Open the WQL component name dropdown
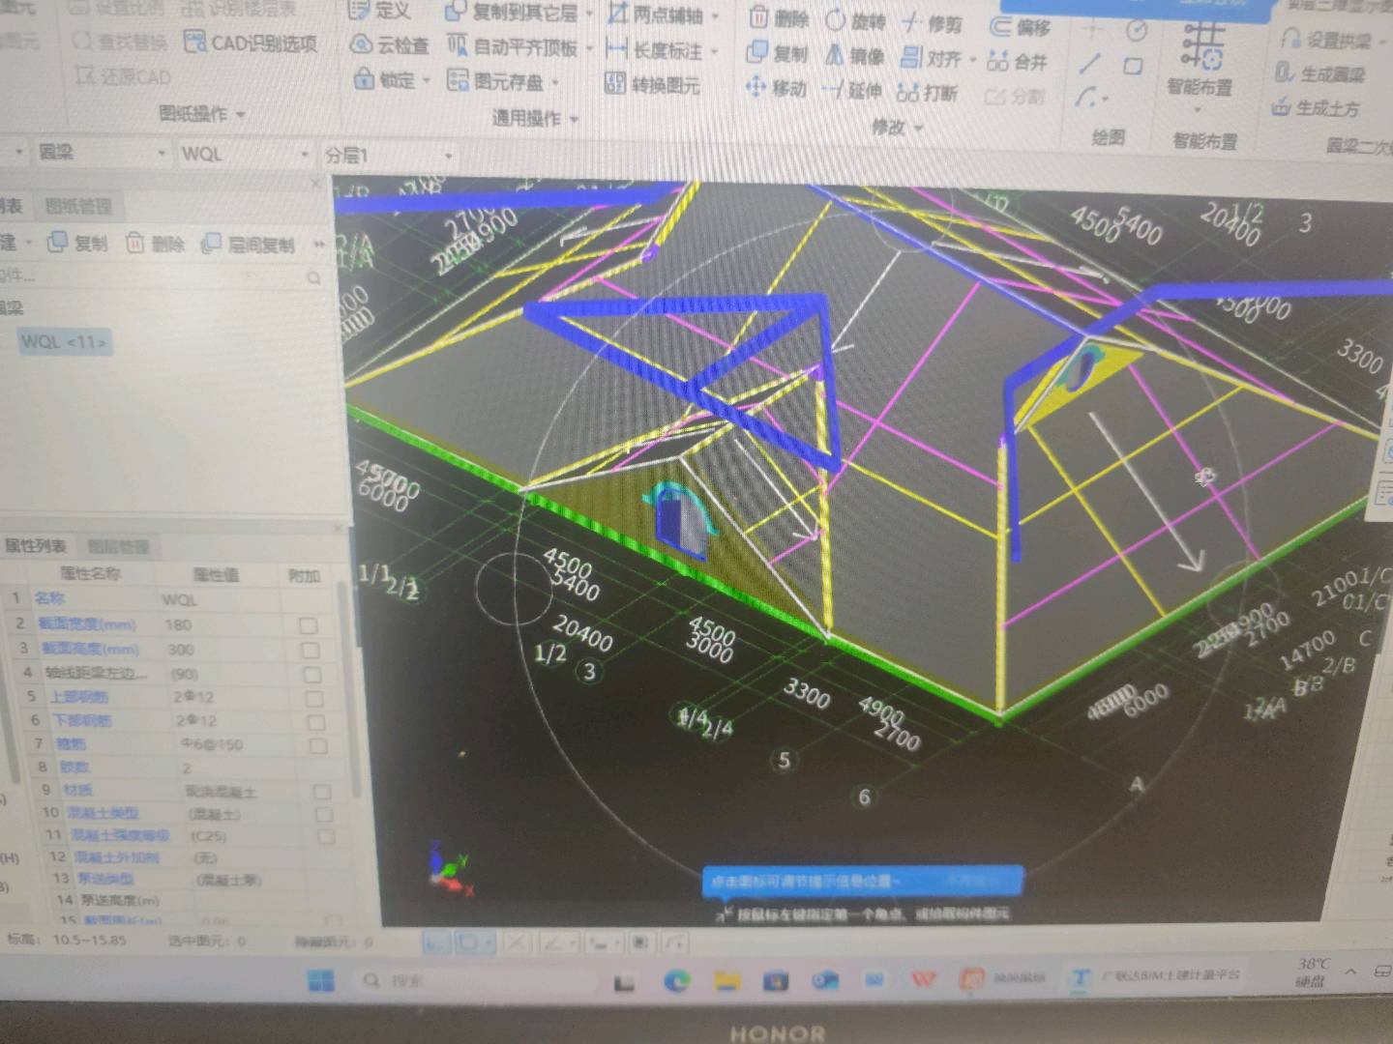 click(x=305, y=154)
